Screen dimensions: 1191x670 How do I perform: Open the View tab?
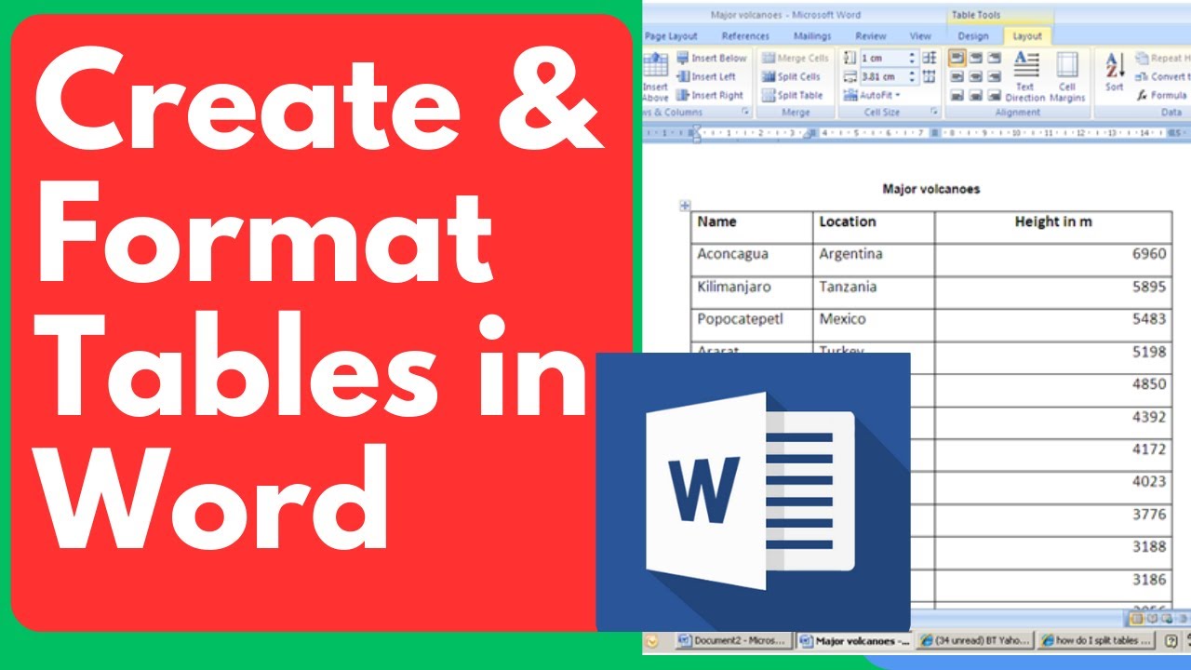coord(920,36)
